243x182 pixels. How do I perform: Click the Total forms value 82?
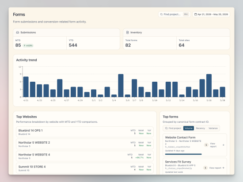128,45
